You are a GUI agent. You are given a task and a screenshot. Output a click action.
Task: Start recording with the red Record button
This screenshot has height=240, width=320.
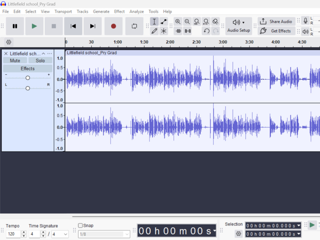(114, 26)
